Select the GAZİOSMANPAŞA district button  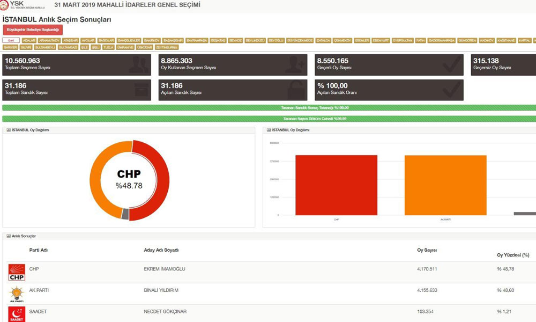coord(441,40)
